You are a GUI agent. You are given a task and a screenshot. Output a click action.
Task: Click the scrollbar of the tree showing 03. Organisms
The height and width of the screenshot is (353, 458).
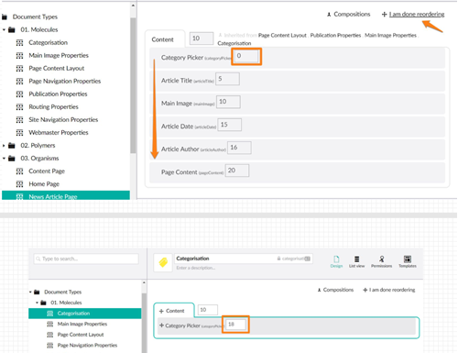pos(133,85)
